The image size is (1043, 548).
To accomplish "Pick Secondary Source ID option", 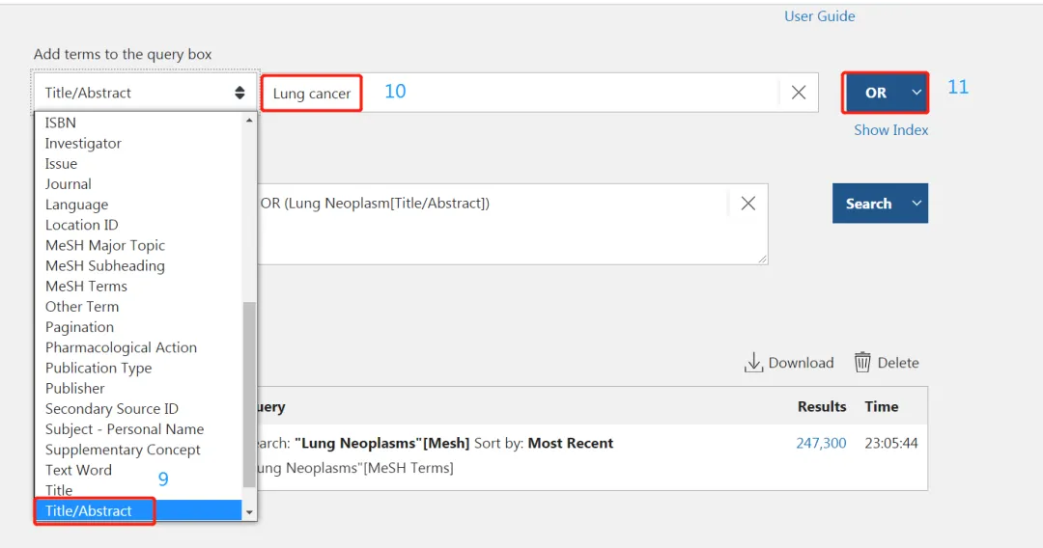I will 139,408.
